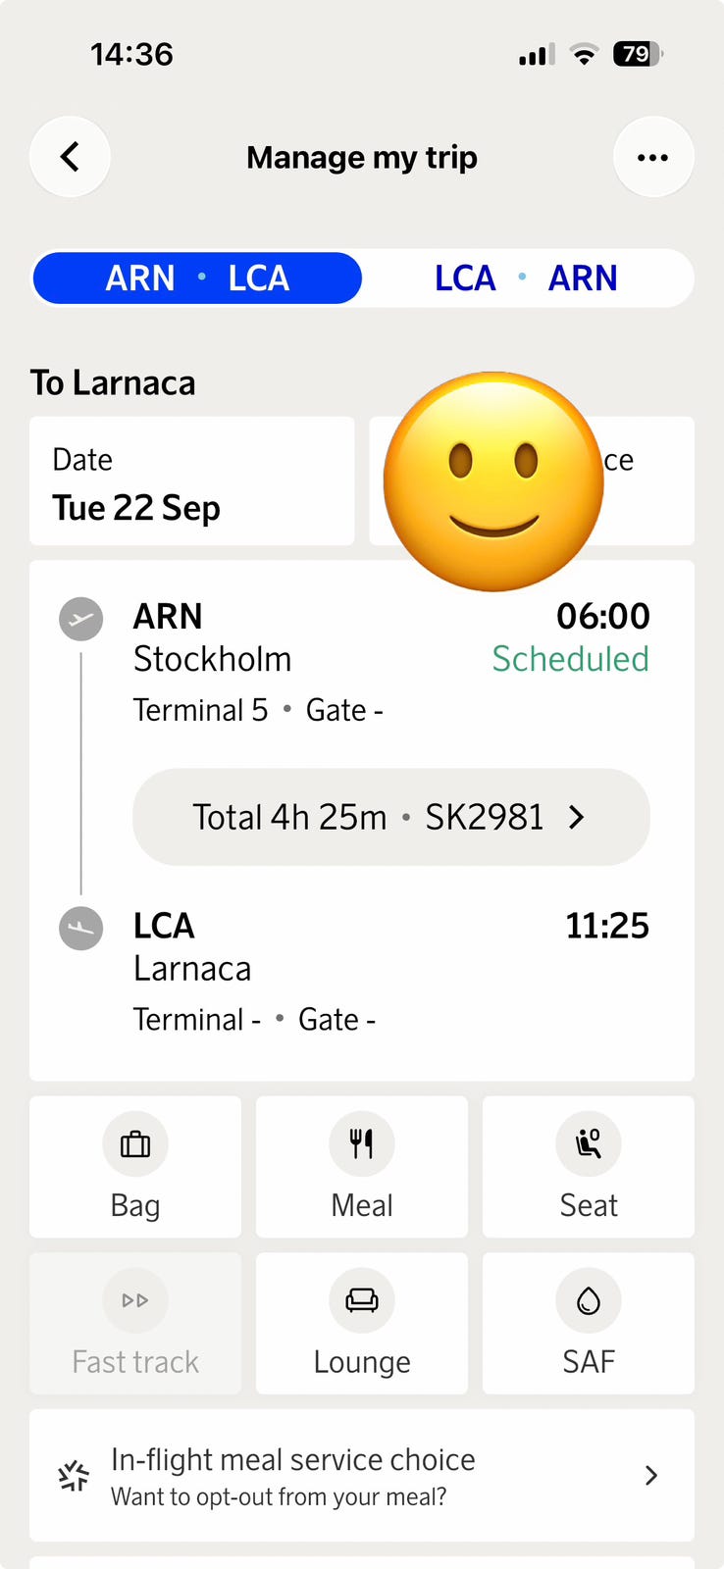
Task: Tap the battery indicator in status bar
Action: click(x=638, y=54)
